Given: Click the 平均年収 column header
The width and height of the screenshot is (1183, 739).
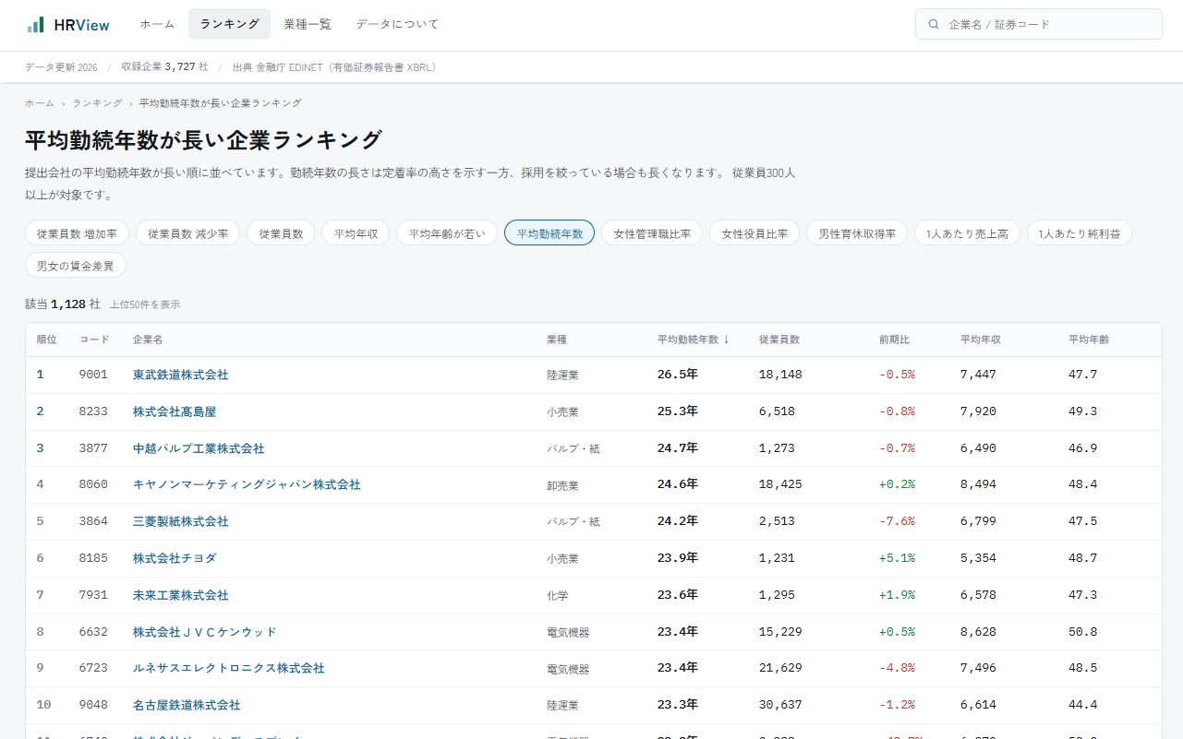Looking at the screenshot, I should point(981,340).
